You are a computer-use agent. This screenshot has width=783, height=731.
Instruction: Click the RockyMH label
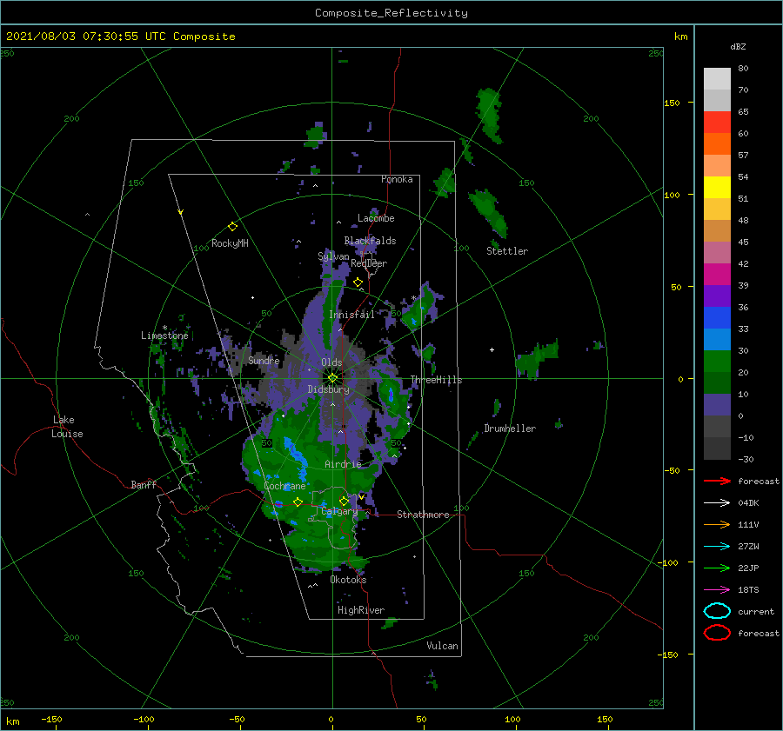(x=230, y=243)
